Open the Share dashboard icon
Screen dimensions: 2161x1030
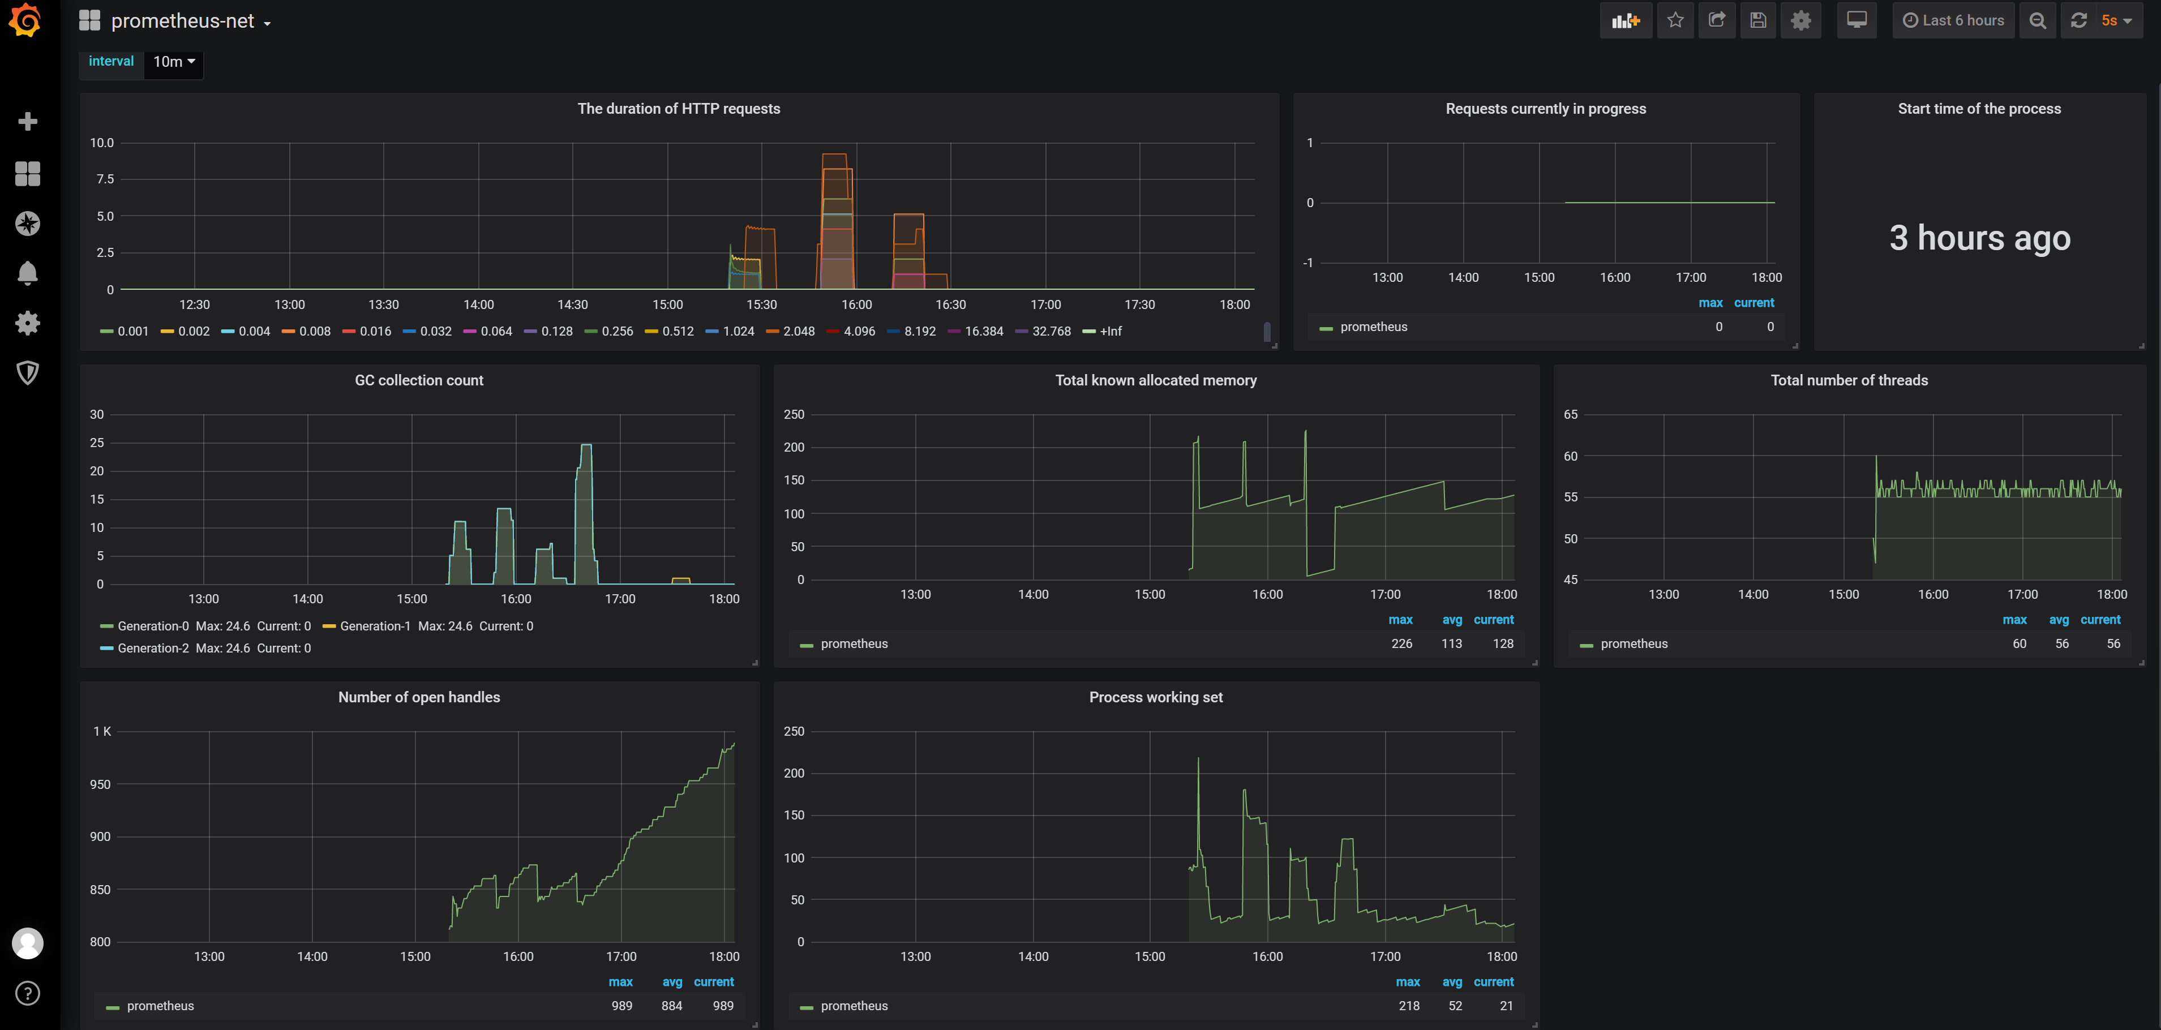(1716, 21)
